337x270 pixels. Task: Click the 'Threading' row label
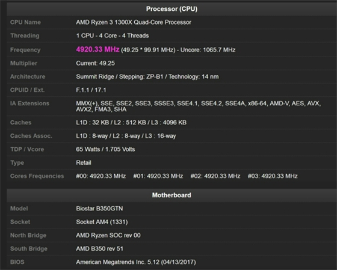coord(25,35)
